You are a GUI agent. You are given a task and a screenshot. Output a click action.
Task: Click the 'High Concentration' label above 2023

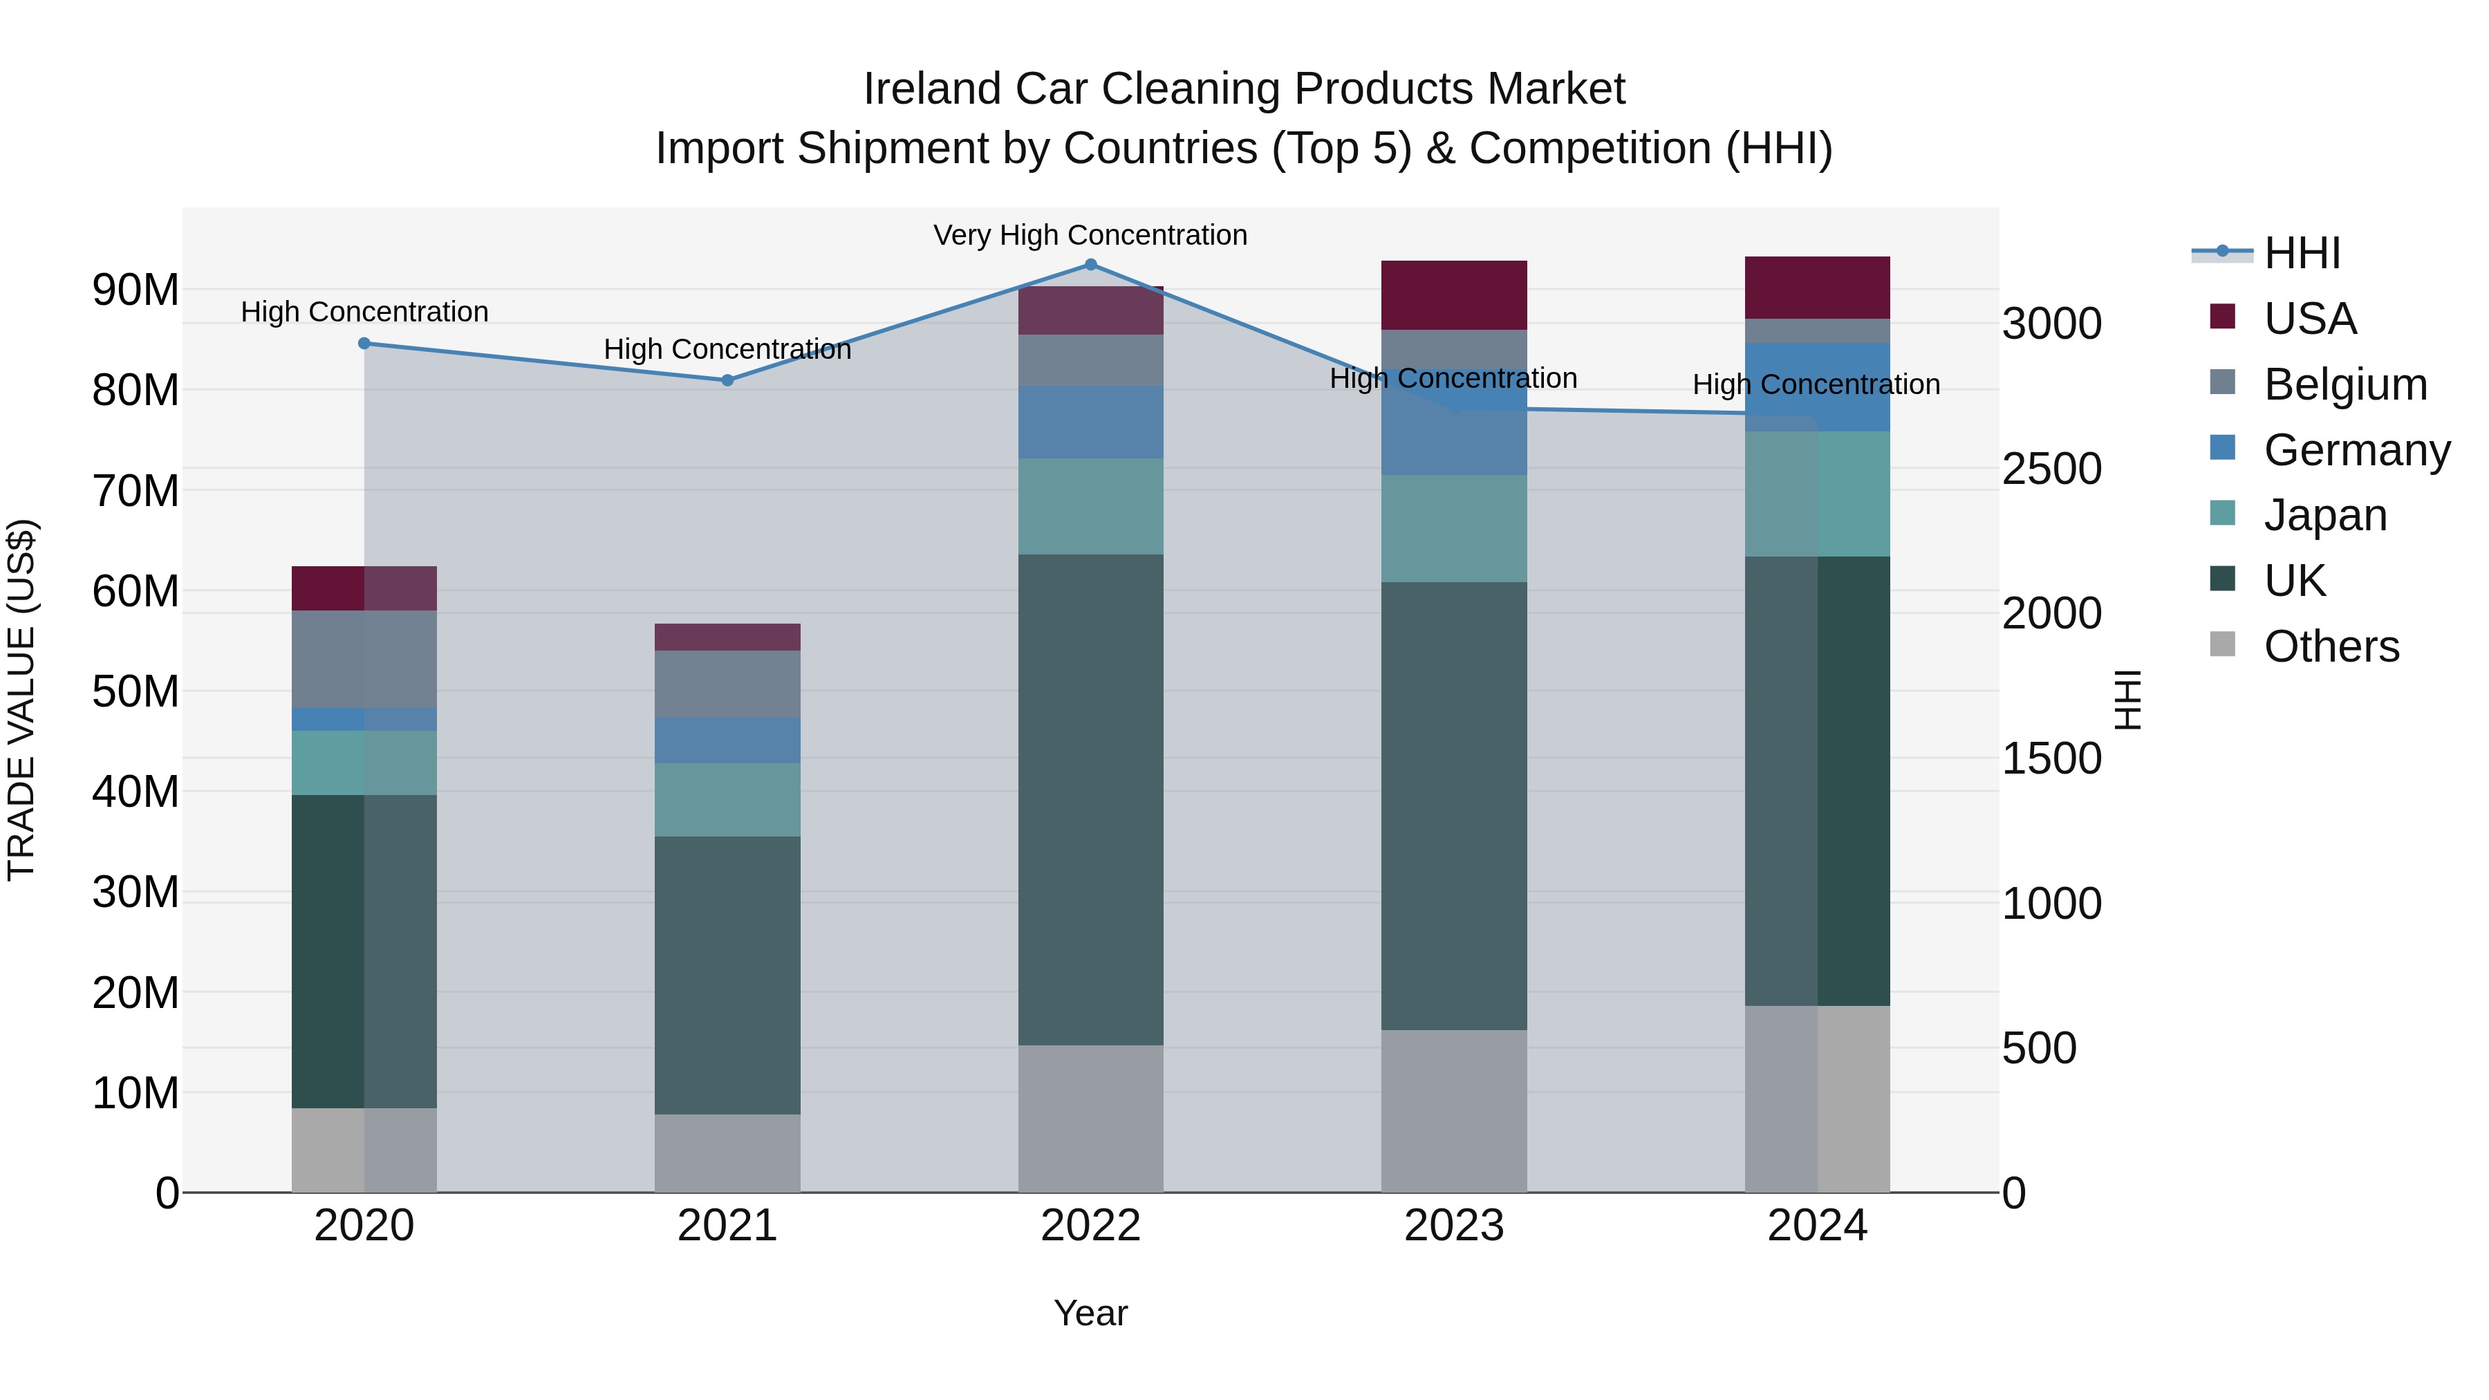[1453, 377]
